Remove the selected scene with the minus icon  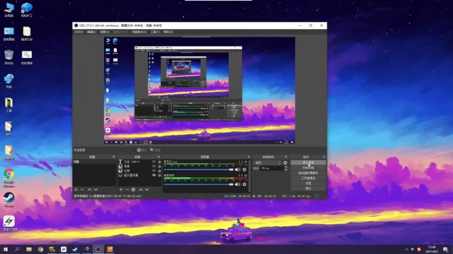coord(82,190)
